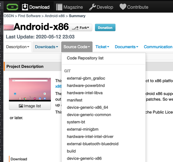
Task: Click the Image list button
Action: tap(30, 106)
